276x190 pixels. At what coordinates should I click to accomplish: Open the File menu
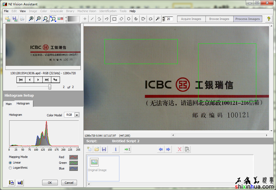click(x=6, y=11)
